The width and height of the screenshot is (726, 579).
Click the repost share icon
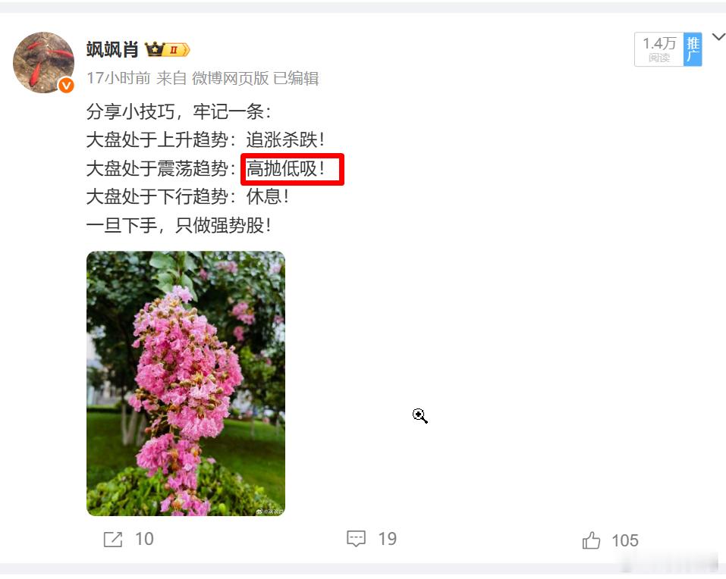tap(113, 540)
